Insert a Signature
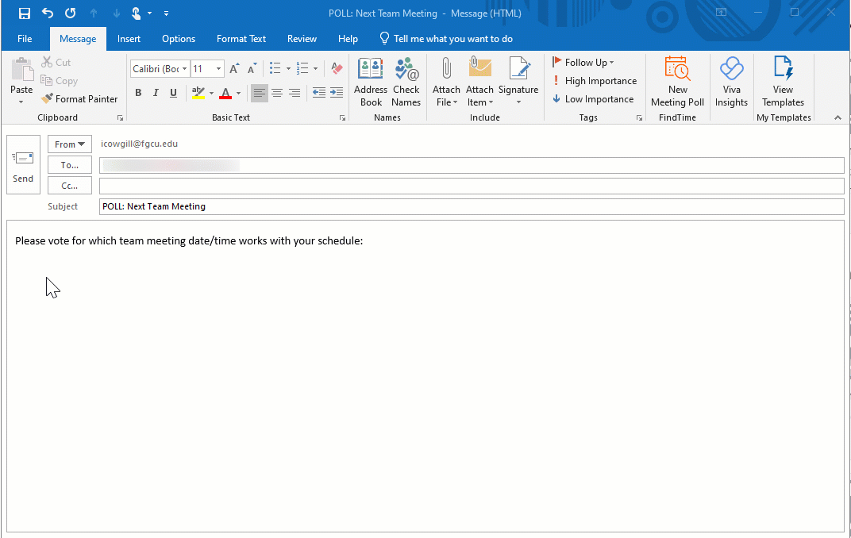This screenshot has width=851, height=538. [x=518, y=81]
